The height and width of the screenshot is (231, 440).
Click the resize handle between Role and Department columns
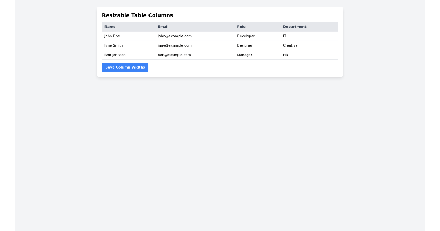(280, 26)
